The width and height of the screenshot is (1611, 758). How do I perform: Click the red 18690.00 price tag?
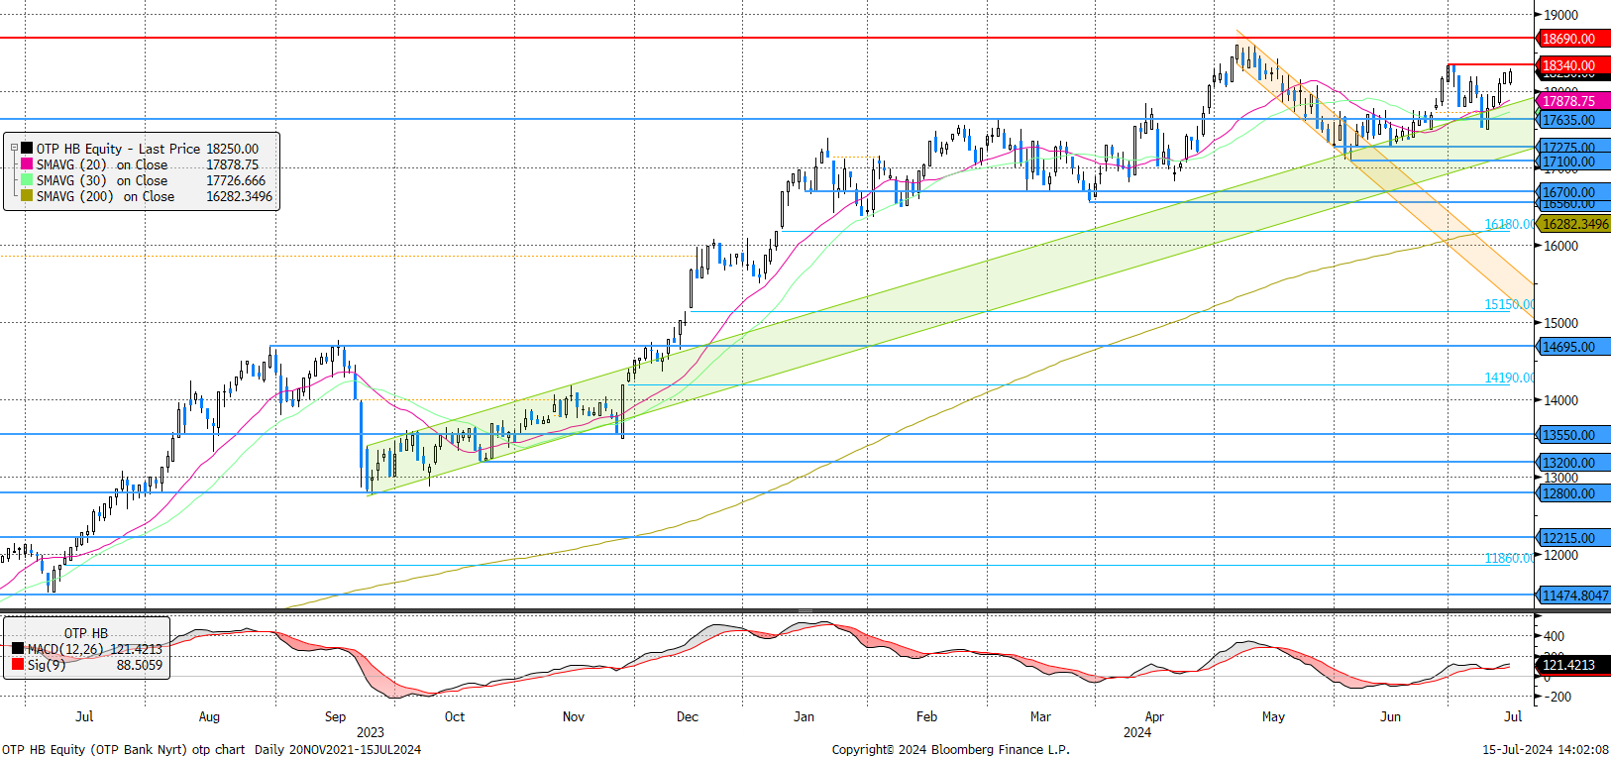1572,39
